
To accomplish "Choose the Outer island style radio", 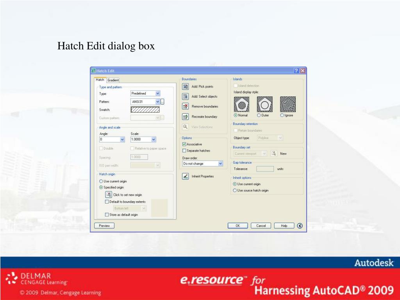I will (259, 115).
